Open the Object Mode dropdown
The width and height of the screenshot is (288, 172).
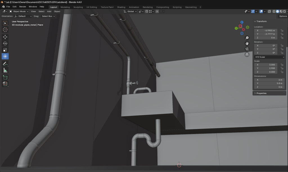(19, 12)
